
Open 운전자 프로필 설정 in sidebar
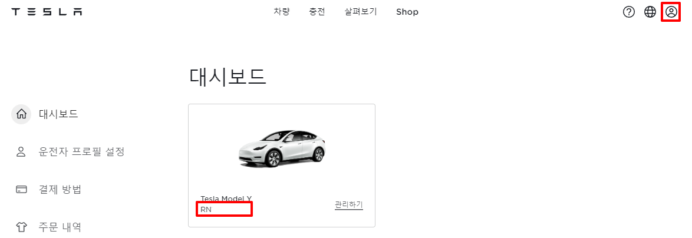pos(82,152)
